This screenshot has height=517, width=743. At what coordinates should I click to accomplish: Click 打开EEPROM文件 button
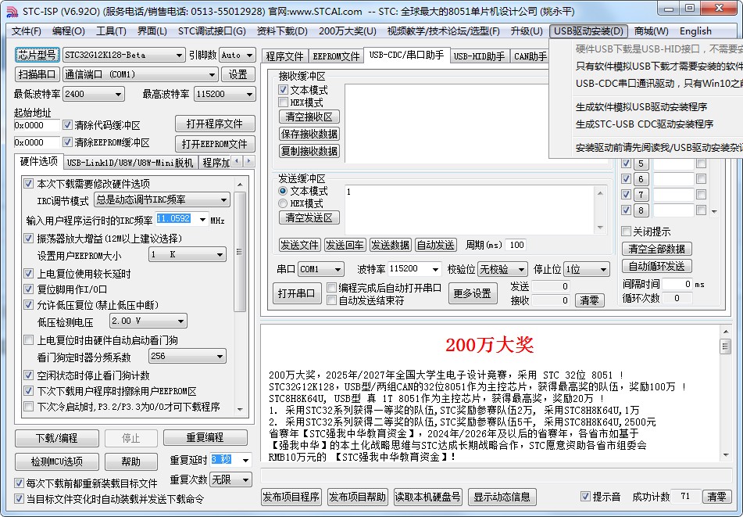coord(215,144)
